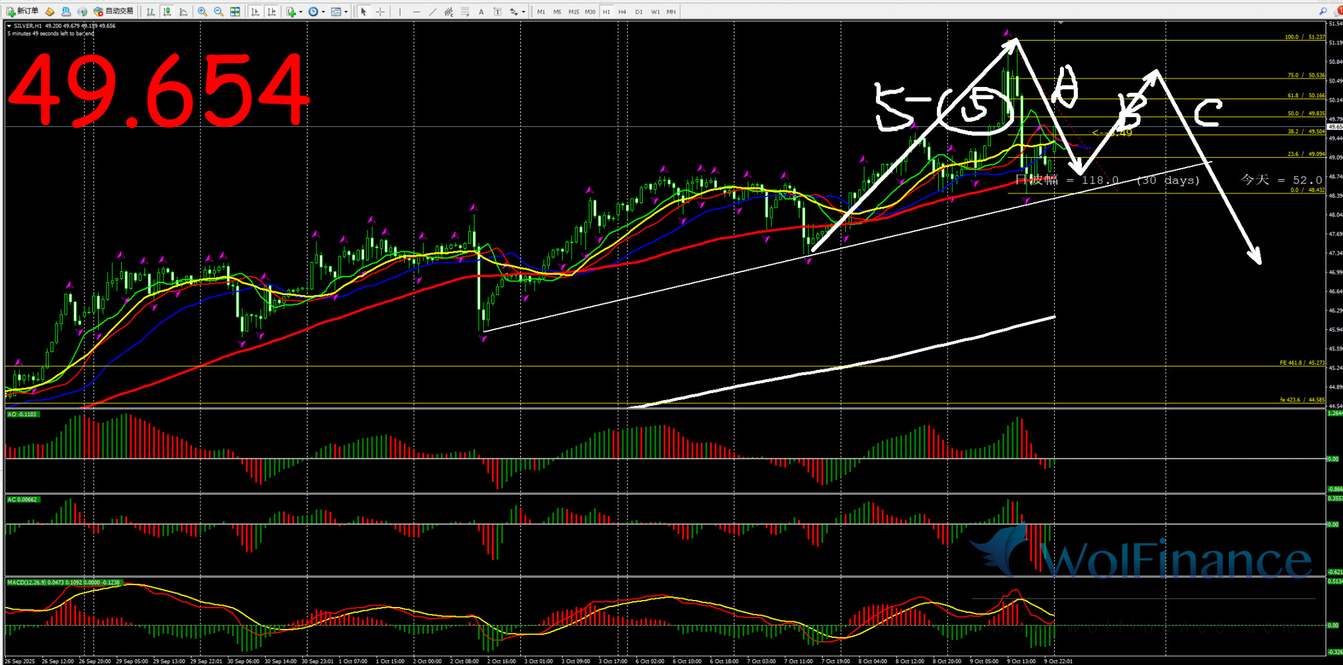This screenshot has height=665, width=1343.
Task: Switch chart to bar chart mode
Action: (x=151, y=12)
